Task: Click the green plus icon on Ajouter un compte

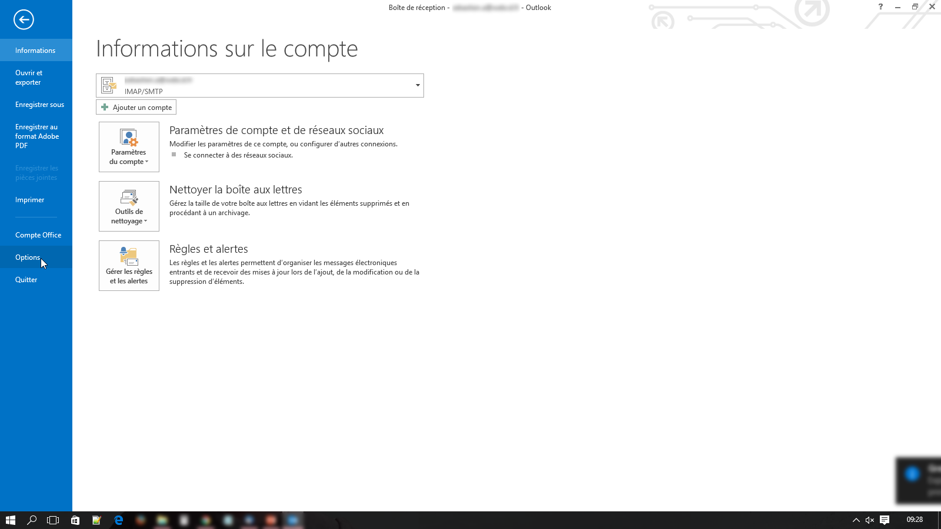Action: click(x=105, y=107)
